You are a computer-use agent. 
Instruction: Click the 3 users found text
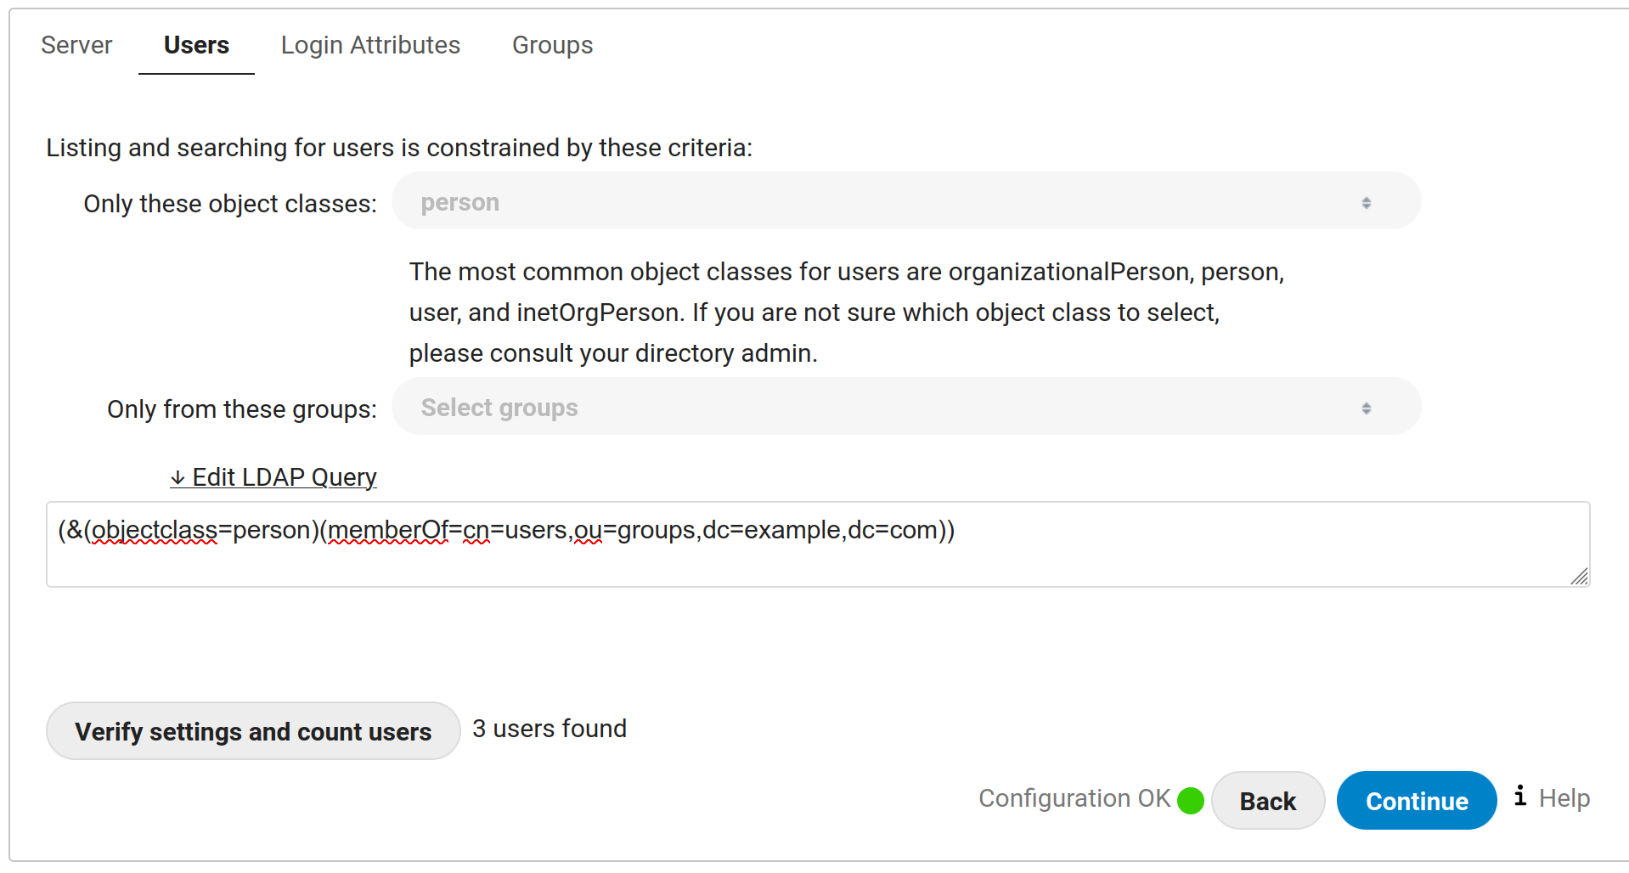pyautogui.click(x=550, y=728)
